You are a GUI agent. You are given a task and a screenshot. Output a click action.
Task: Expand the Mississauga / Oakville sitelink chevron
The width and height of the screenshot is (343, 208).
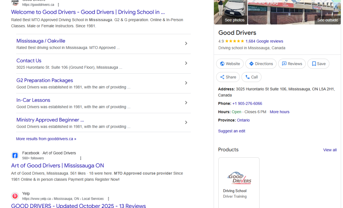tap(186, 43)
